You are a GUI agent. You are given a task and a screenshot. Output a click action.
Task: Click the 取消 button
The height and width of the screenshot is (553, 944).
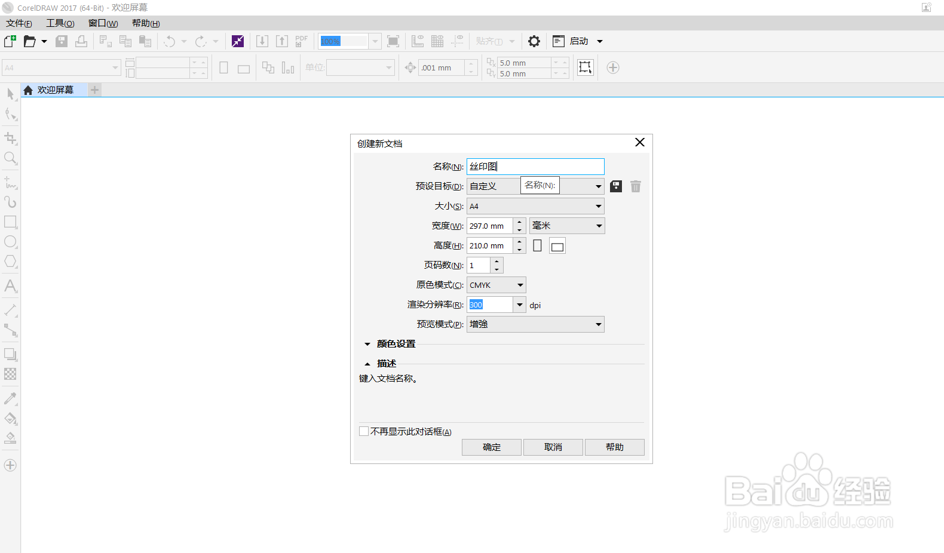click(x=553, y=447)
